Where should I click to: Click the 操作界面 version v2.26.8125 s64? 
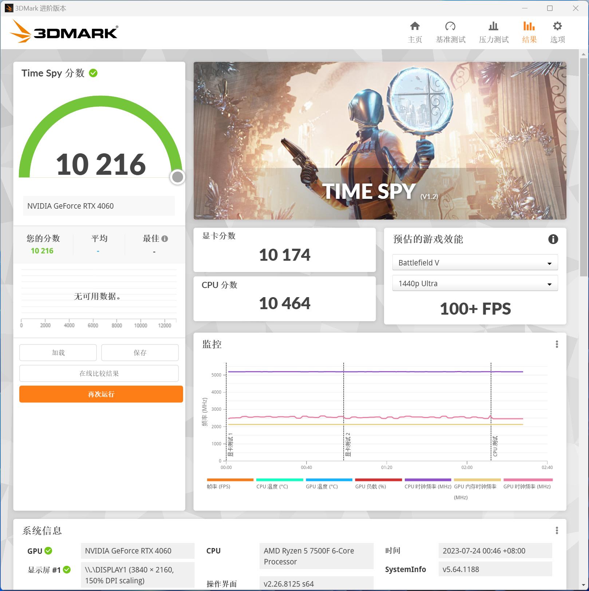click(x=316, y=584)
